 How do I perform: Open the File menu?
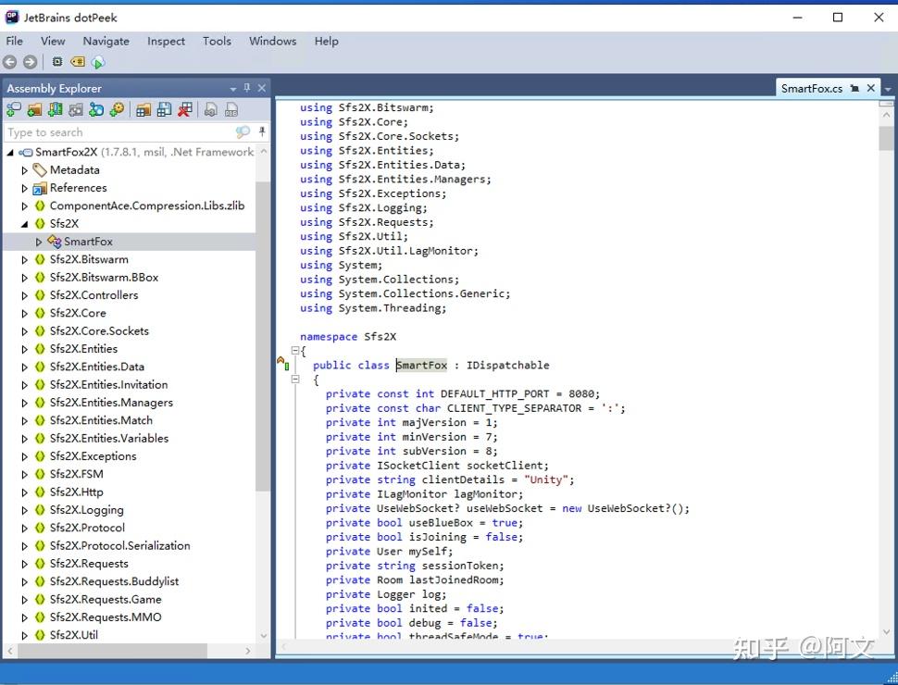(x=14, y=41)
